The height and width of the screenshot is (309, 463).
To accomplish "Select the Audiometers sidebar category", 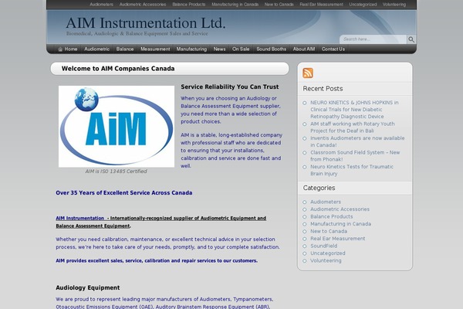I will click(326, 202).
